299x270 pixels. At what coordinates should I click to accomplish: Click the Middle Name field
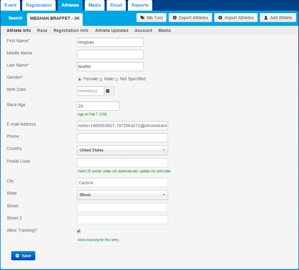click(x=110, y=54)
